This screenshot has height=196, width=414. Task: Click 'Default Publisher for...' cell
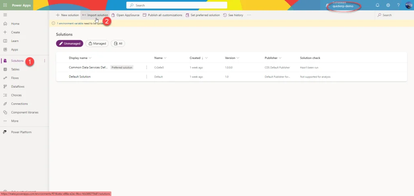(x=277, y=77)
